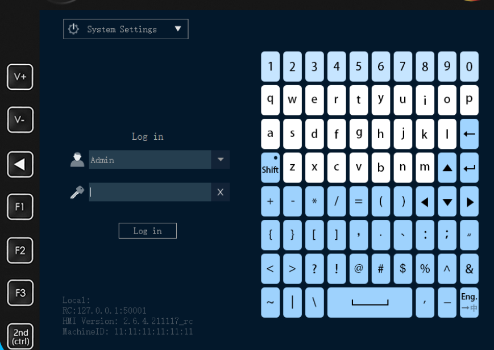The height and width of the screenshot is (350, 494).
Task: Tap the caret ^ key
Action: 447,269
